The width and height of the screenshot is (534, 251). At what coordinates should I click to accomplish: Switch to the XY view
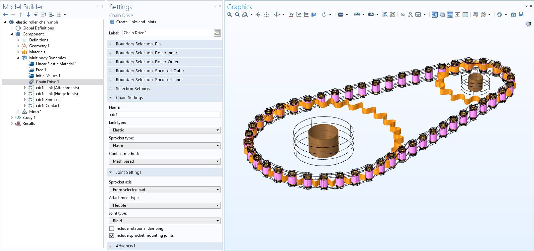[x=291, y=15]
